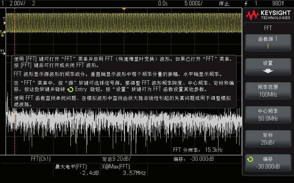Open the 频率范围 100MHz selector

pyautogui.click(x=268, y=90)
